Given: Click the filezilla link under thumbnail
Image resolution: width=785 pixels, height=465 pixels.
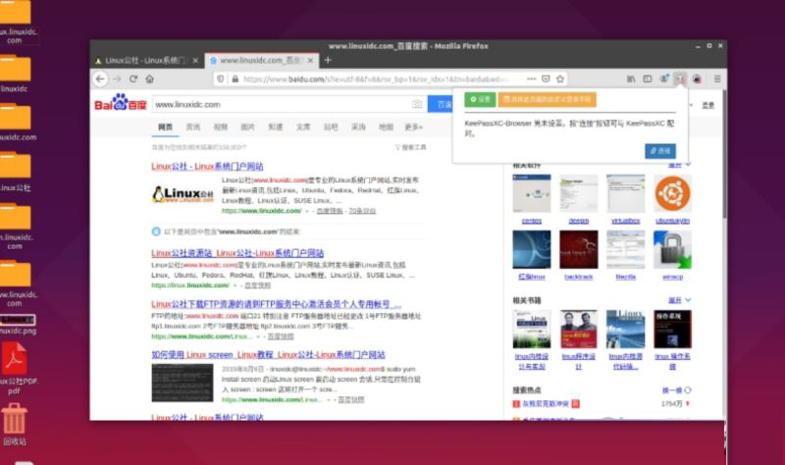Looking at the screenshot, I should pos(626,277).
